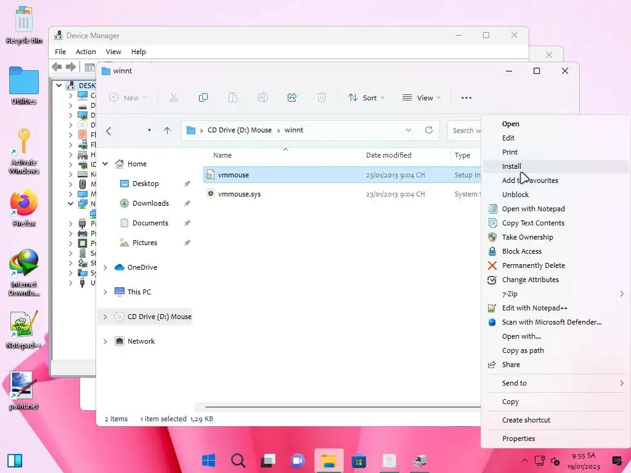This screenshot has width=631, height=473.
Task: Collapse the Home node in navigation pane
Action: (x=105, y=164)
